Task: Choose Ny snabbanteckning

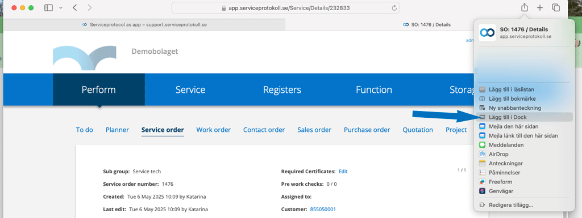Action: tap(523, 108)
